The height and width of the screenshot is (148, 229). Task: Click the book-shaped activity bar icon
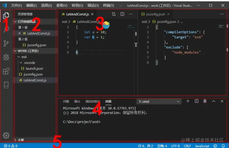(6, 85)
